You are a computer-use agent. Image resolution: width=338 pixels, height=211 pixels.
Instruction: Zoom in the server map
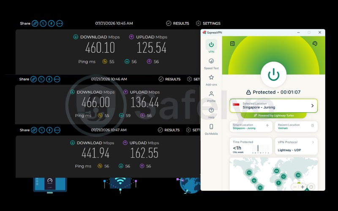(x=303, y=187)
